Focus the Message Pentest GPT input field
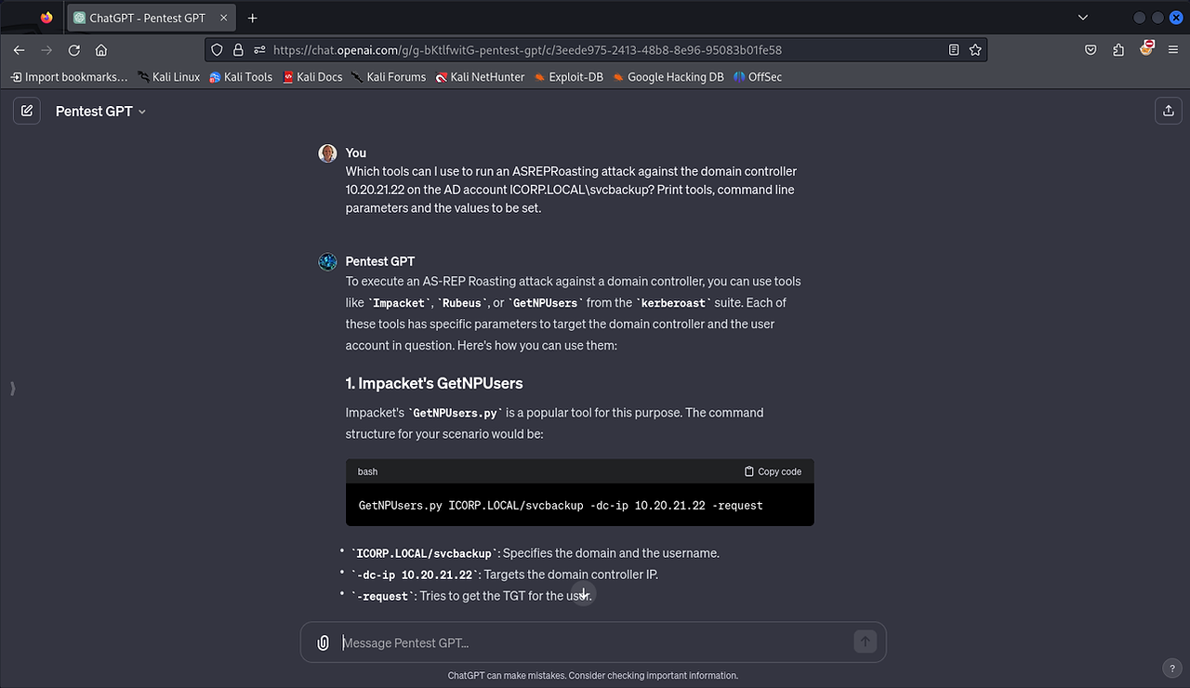 pyautogui.click(x=593, y=642)
